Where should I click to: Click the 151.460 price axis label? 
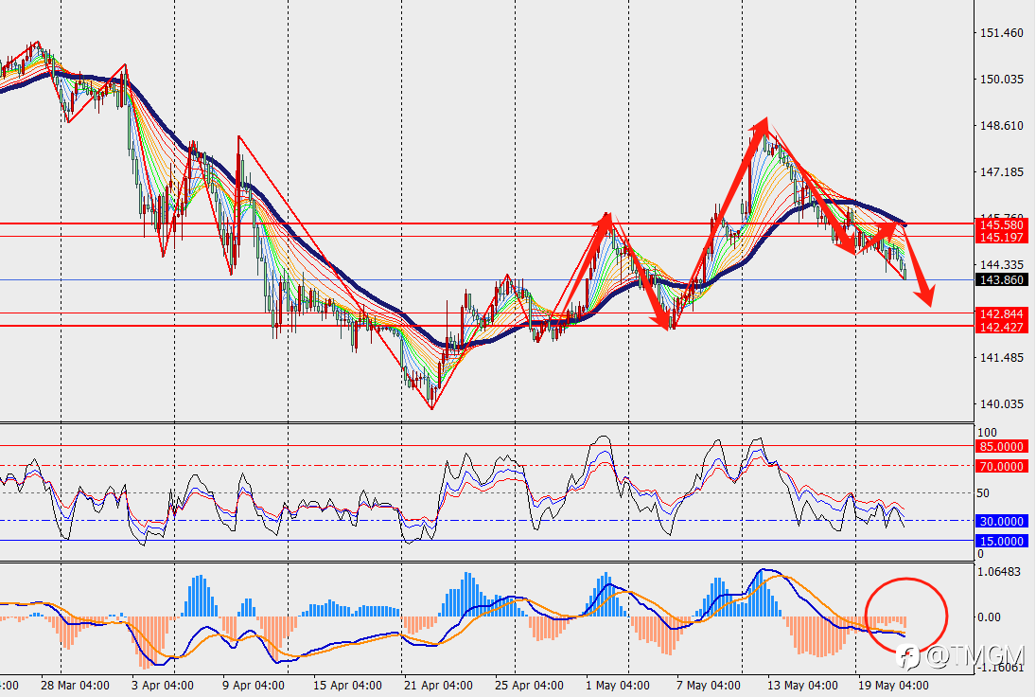(1002, 32)
